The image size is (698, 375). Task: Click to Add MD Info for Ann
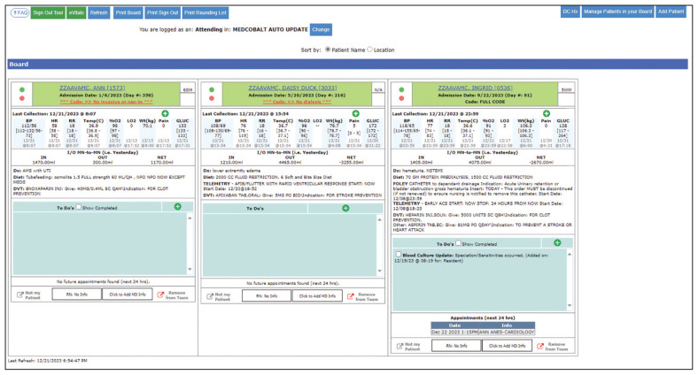point(128,295)
